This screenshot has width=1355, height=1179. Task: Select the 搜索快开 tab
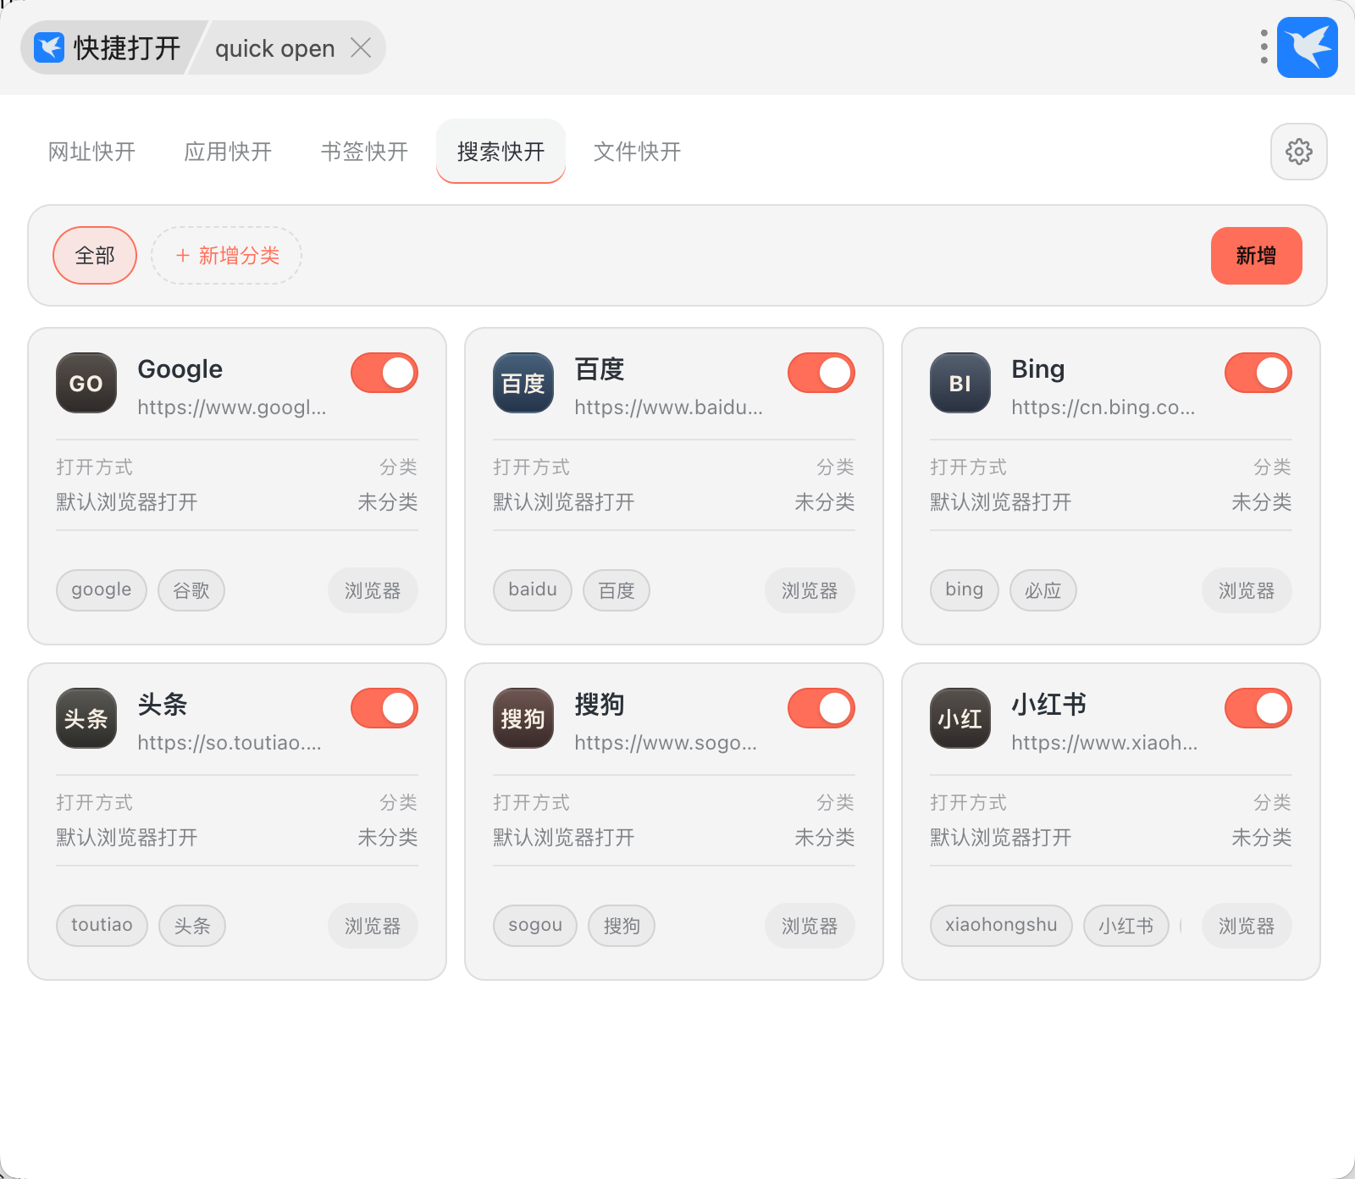[x=501, y=152]
